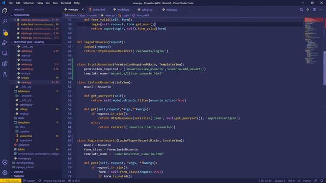The width and height of the screenshot is (326, 183).
Task: Open the Manage gear icon
Action: tap(5, 172)
